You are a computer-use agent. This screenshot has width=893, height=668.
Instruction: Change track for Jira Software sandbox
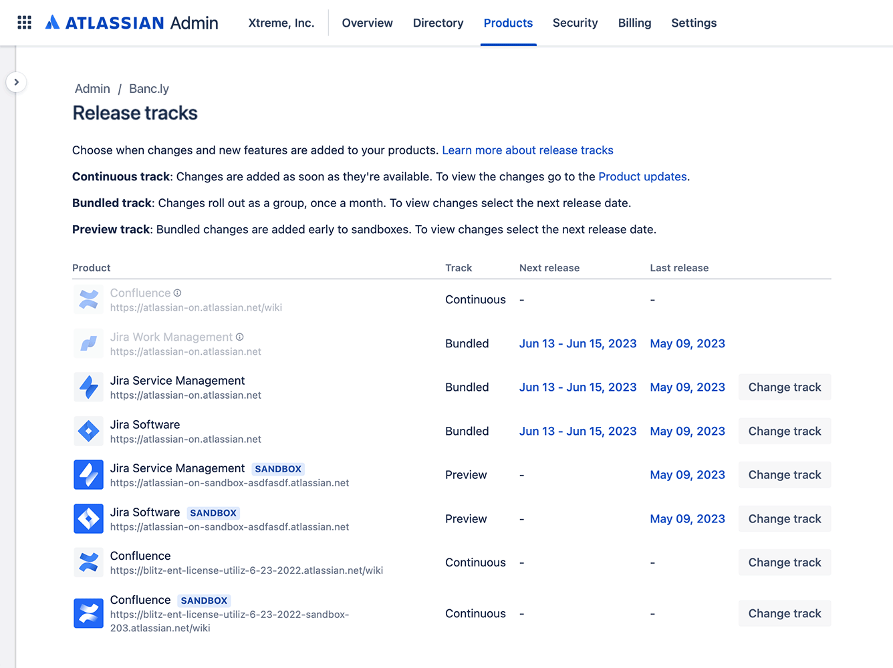click(x=784, y=519)
